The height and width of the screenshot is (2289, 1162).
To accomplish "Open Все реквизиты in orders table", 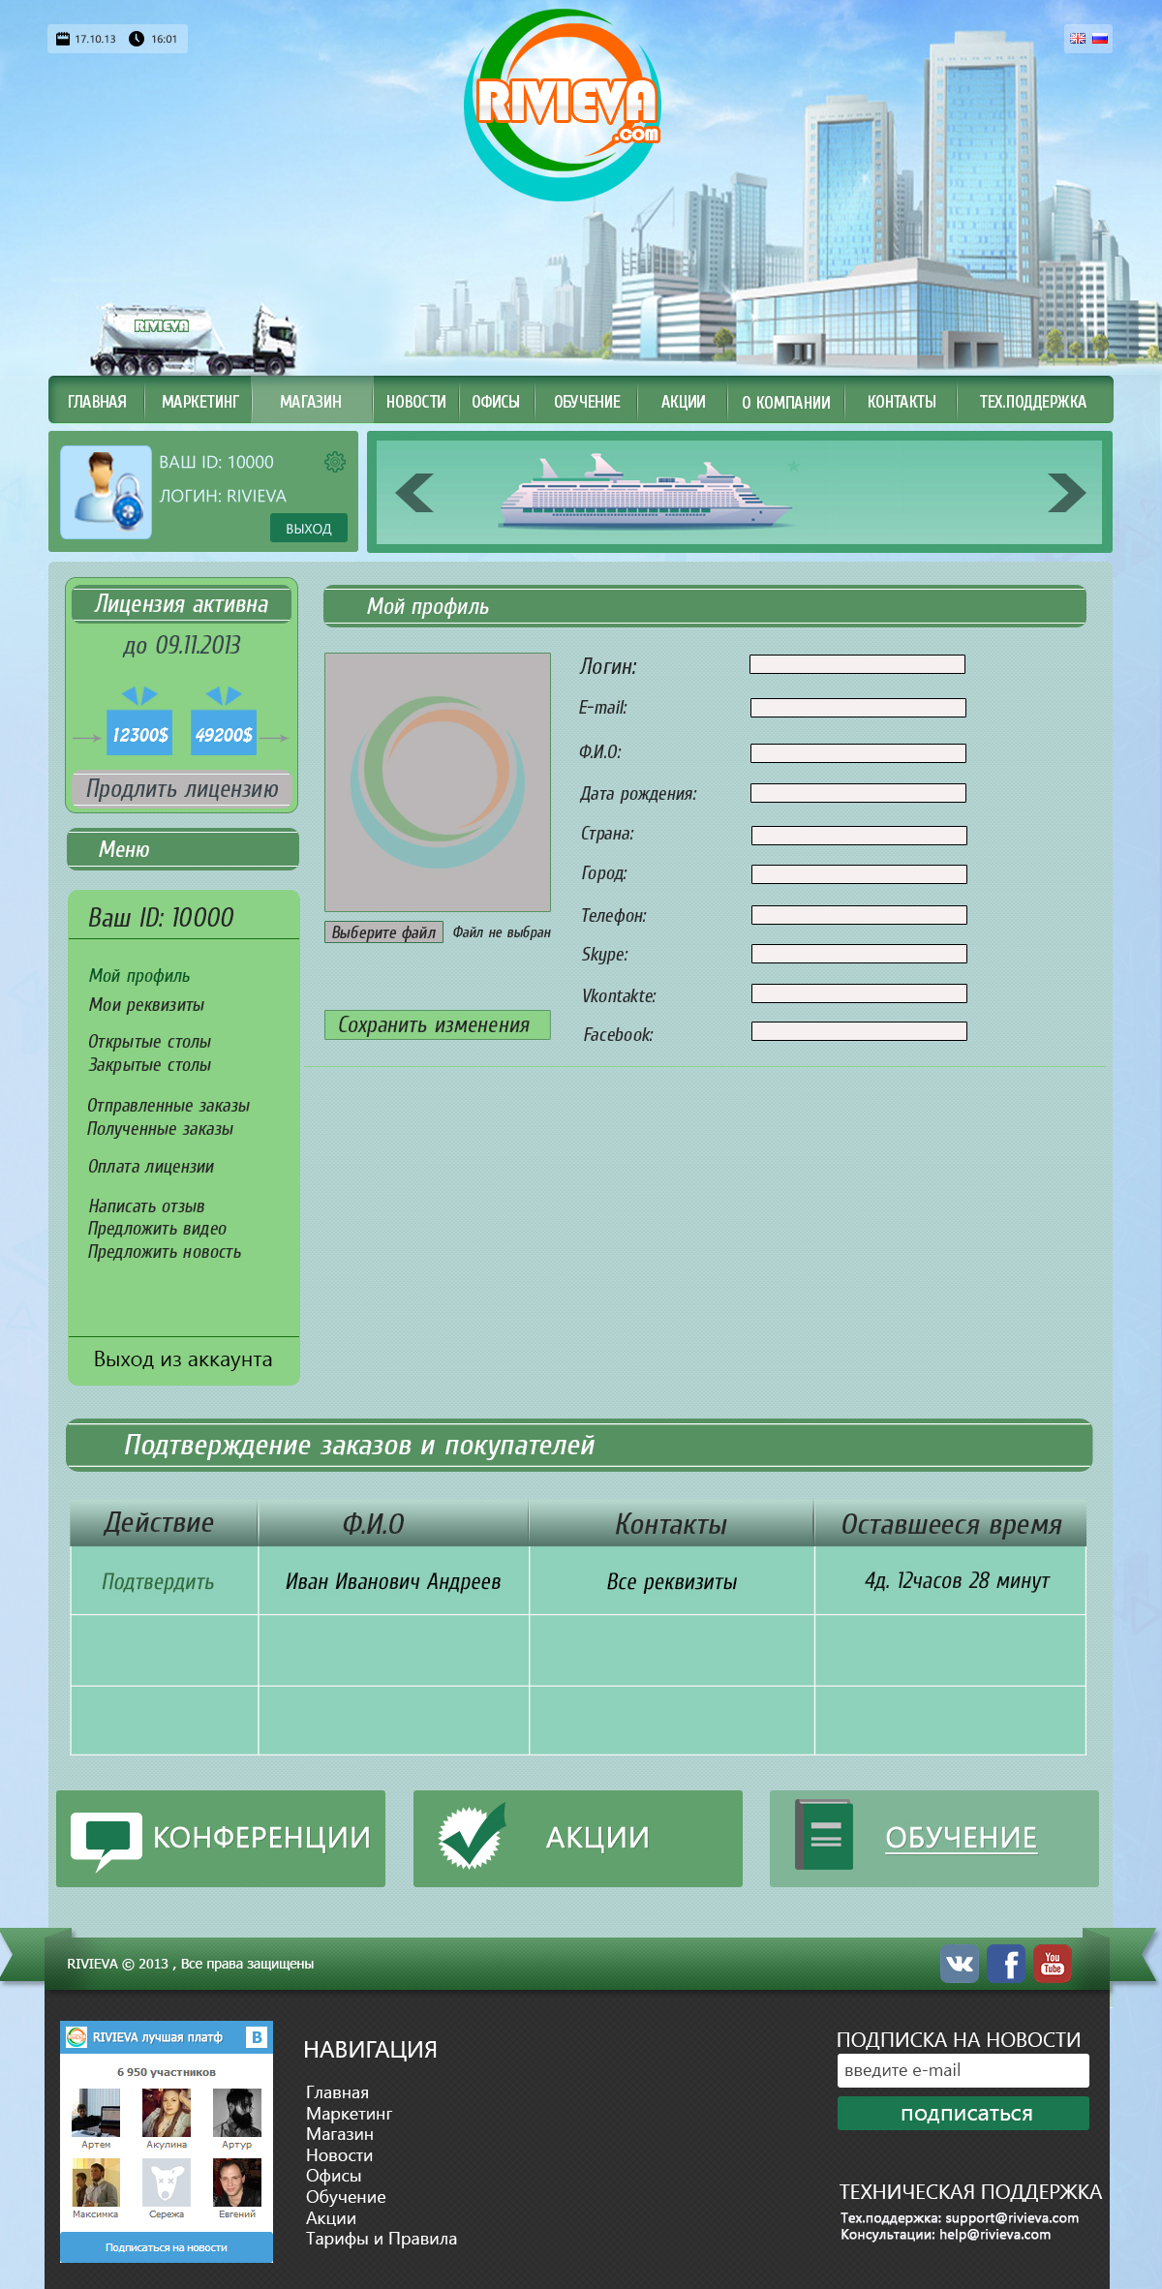I will click(x=672, y=1582).
